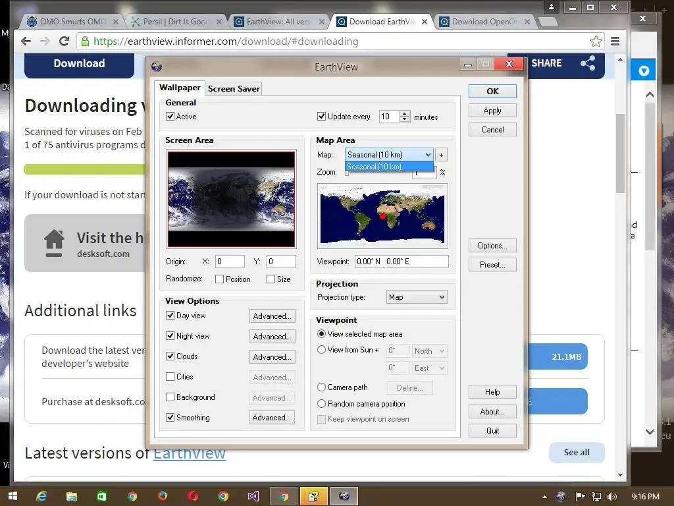Click the Chrome profile person icon
Viewport: 674px width, 506px height.
(552, 7)
